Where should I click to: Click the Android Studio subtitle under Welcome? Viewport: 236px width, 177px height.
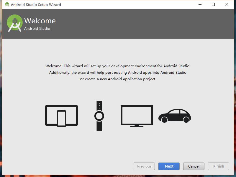(x=37, y=29)
